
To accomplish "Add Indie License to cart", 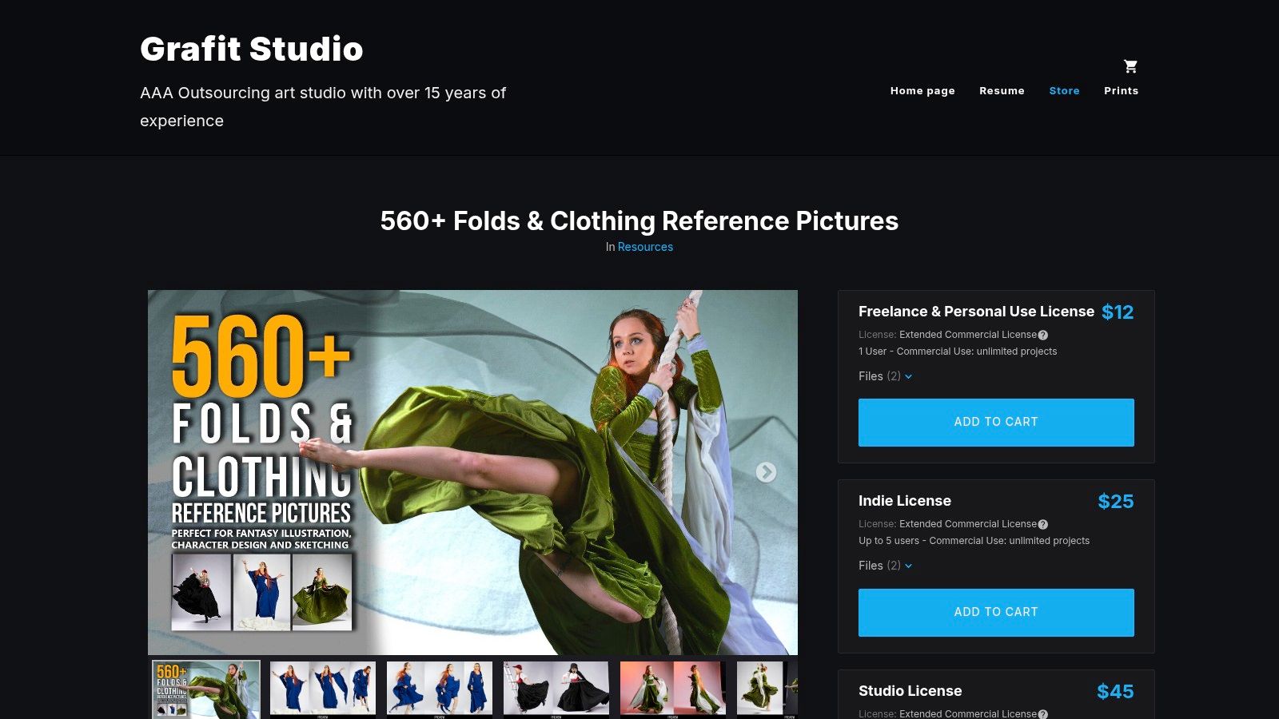I will [996, 612].
